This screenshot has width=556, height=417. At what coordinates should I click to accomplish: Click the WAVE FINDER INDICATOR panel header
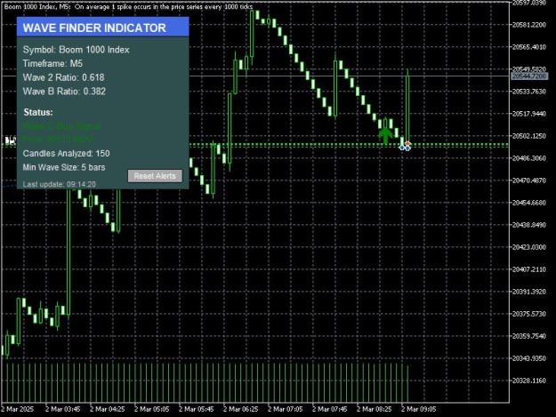(x=103, y=28)
